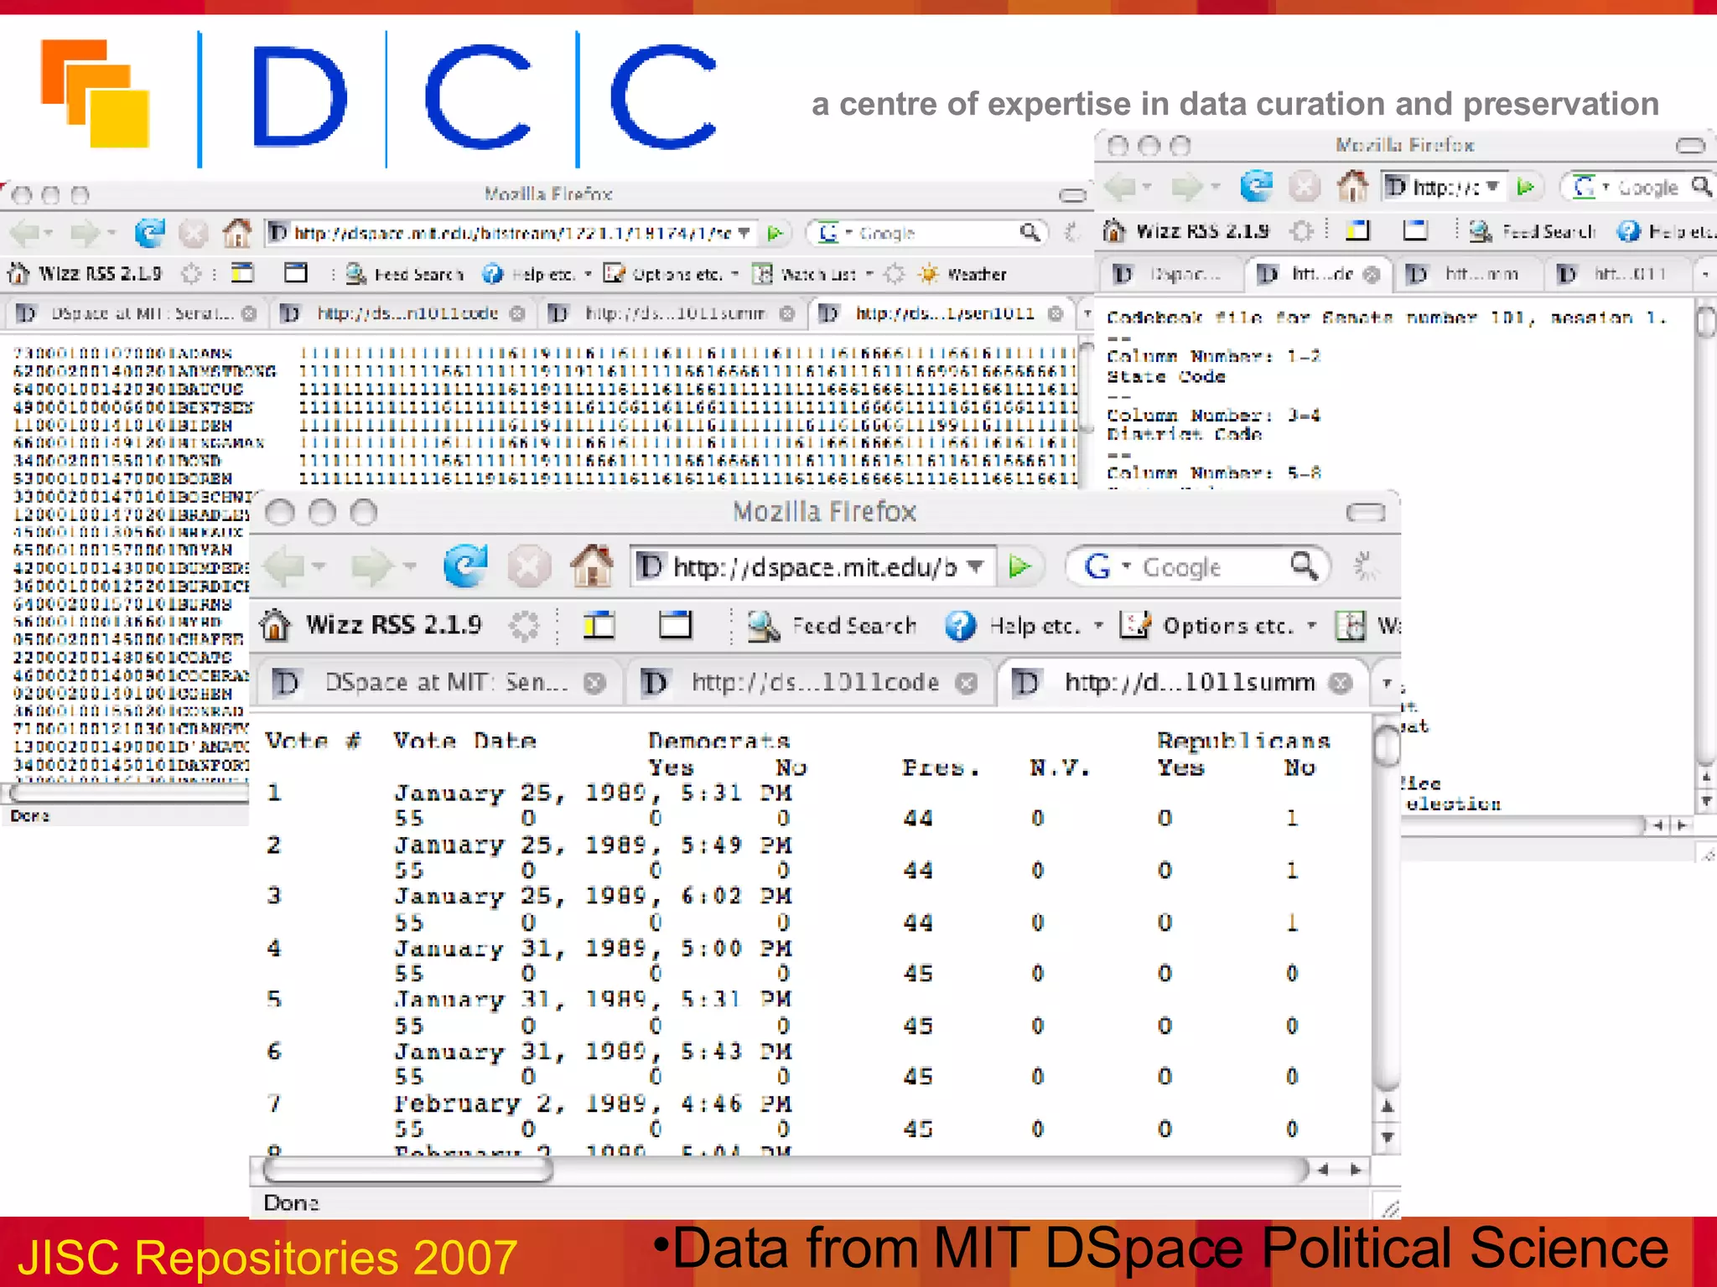Image resolution: width=1717 pixels, height=1287 pixels.
Task: Close the 1011summ tab in front window
Action: pos(1341,684)
